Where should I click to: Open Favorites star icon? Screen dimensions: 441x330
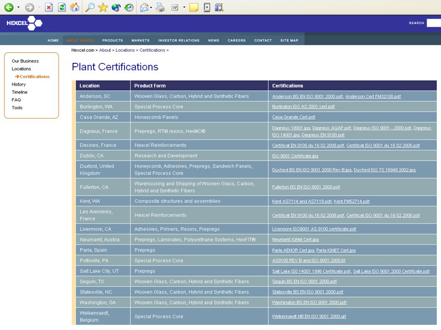pos(103,7)
